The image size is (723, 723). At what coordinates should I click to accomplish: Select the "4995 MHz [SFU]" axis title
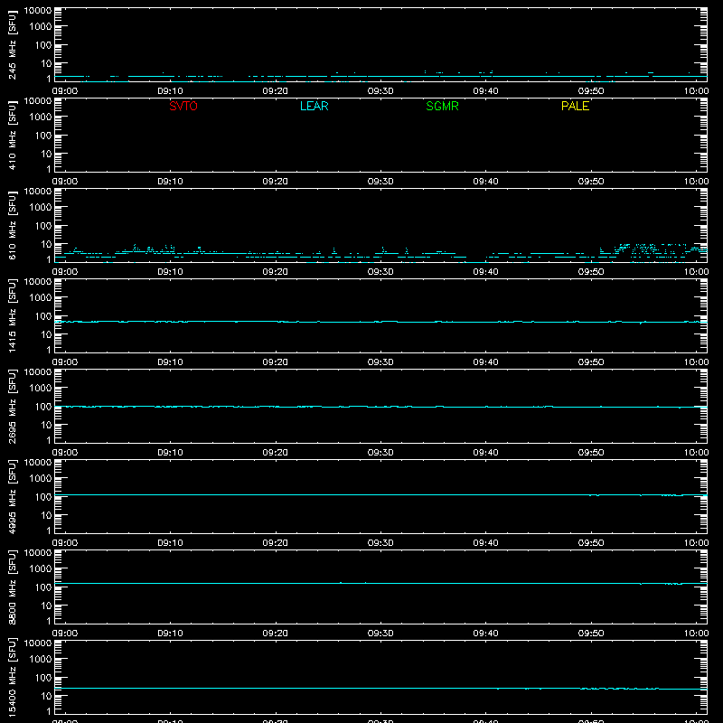click(13, 496)
